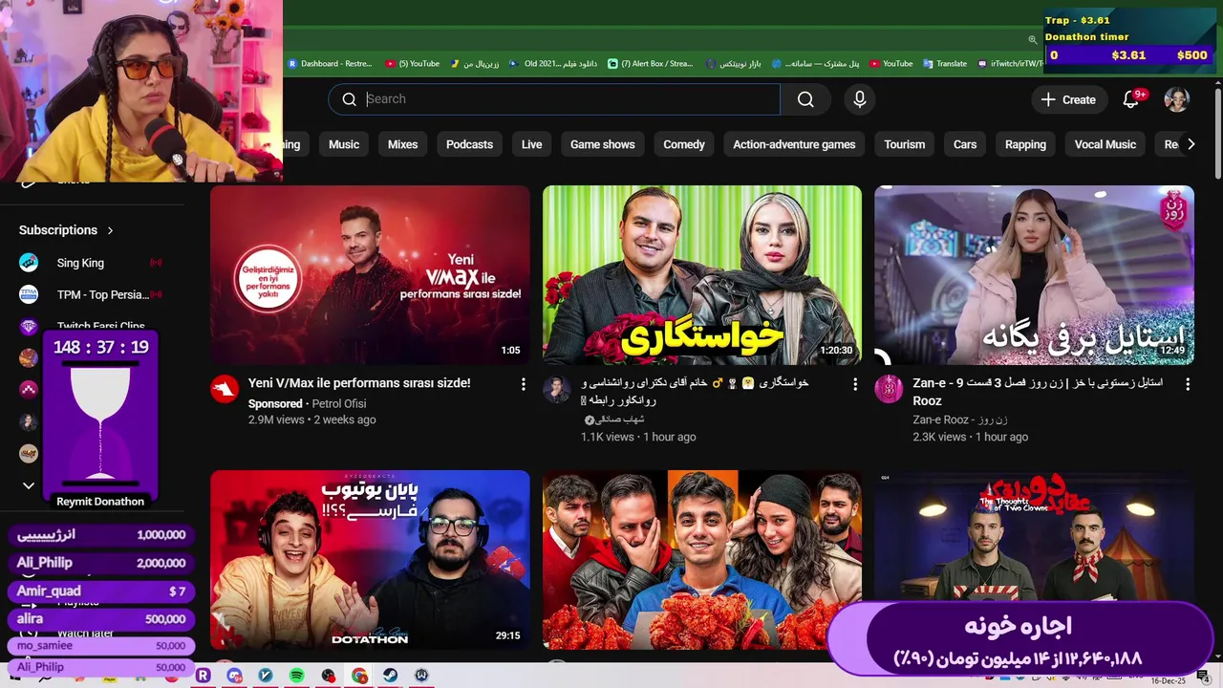Image resolution: width=1223 pixels, height=688 pixels.
Task: Open the بازار نوبیتکس bookmark
Action: coord(734,64)
